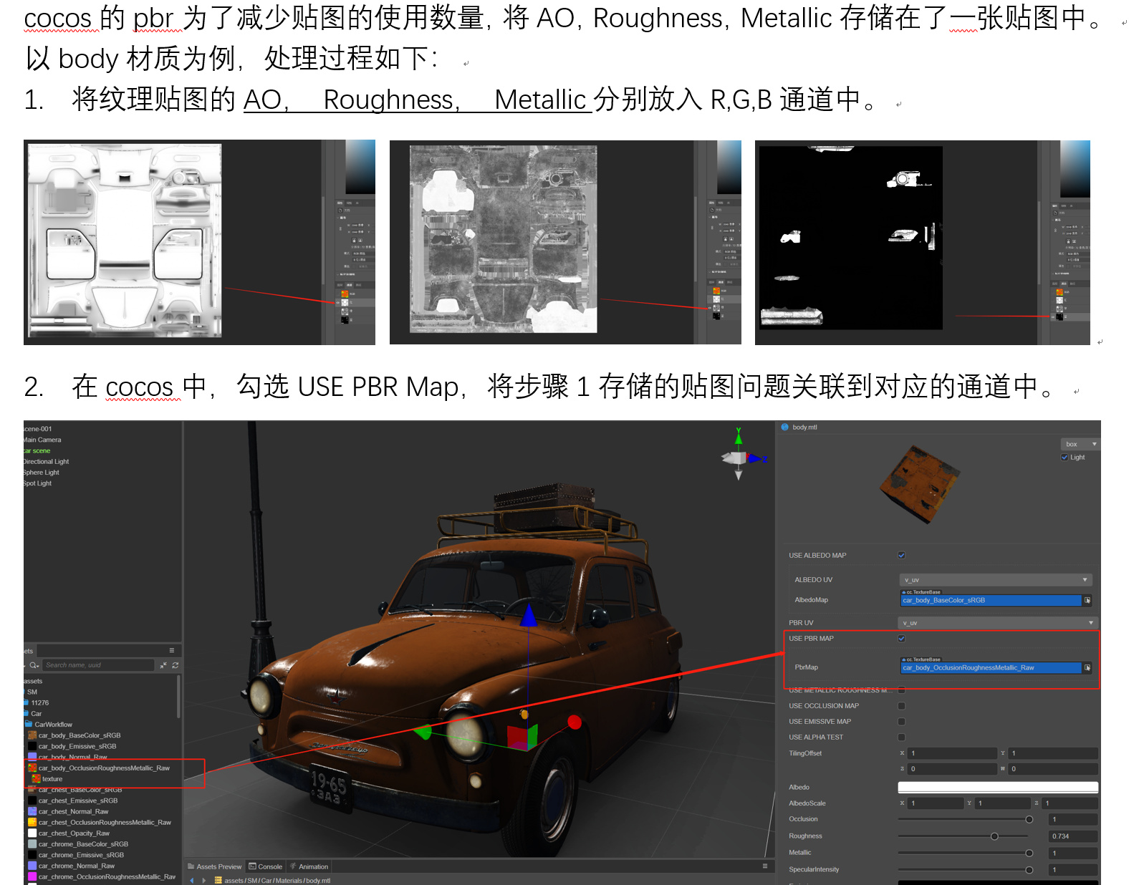This screenshot has width=1134, height=885.
Task: Enable USE EMISSIVE MAP checkbox
Action: pyautogui.click(x=901, y=722)
